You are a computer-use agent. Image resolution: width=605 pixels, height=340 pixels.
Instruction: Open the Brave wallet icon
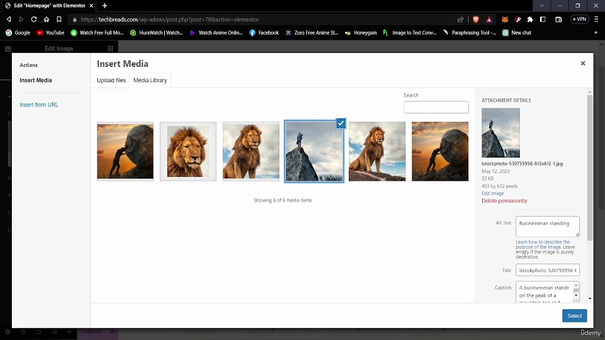(x=559, y=19)
